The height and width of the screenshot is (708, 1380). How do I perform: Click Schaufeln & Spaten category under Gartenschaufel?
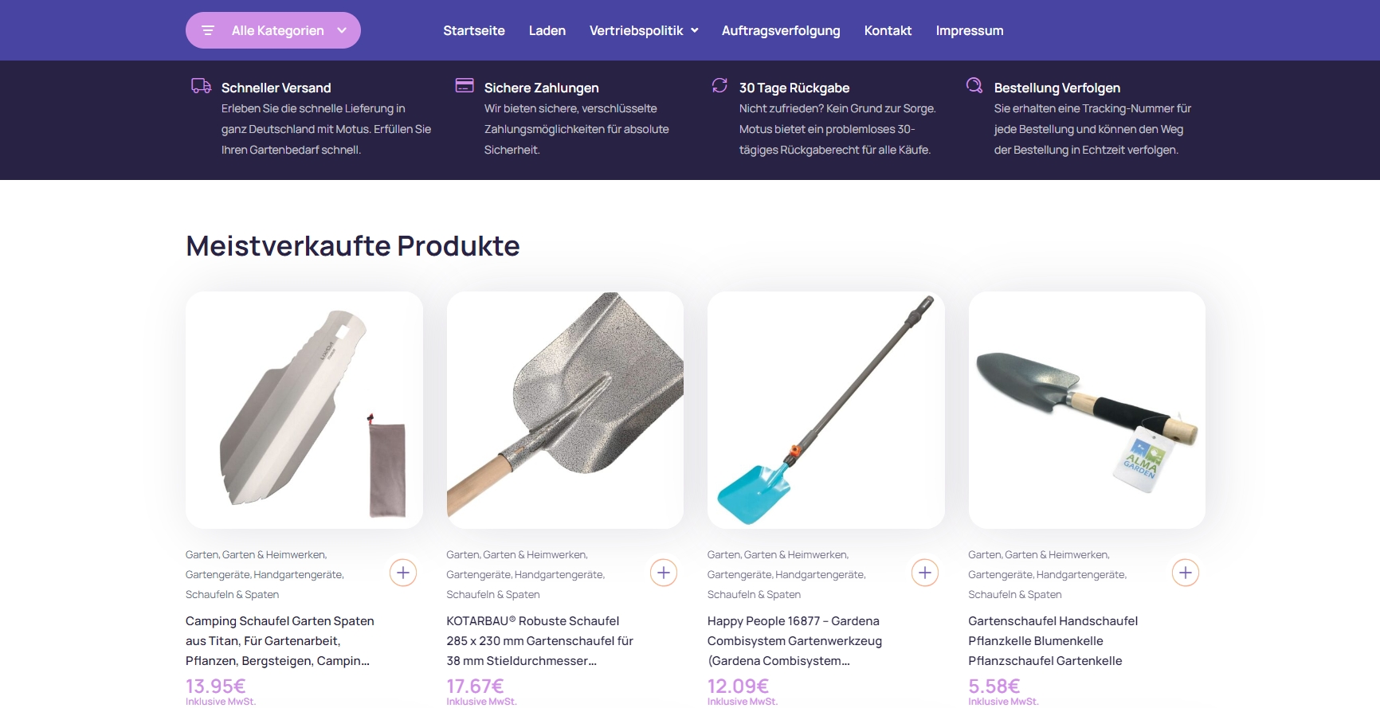point(1015,594)
